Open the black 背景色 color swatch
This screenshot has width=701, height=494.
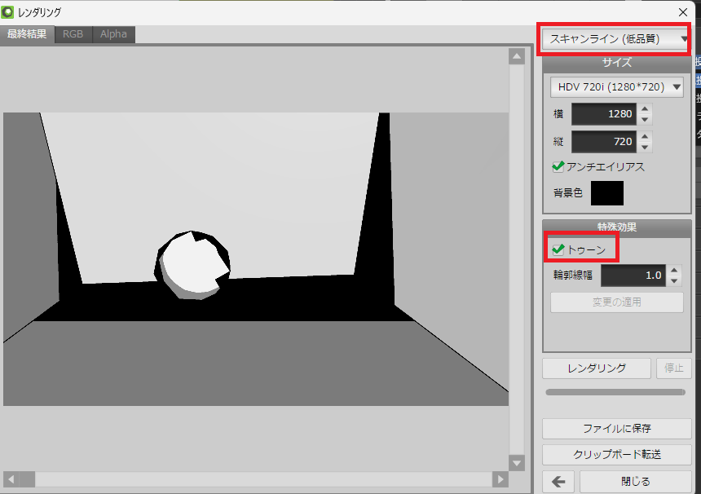[606, 193]
